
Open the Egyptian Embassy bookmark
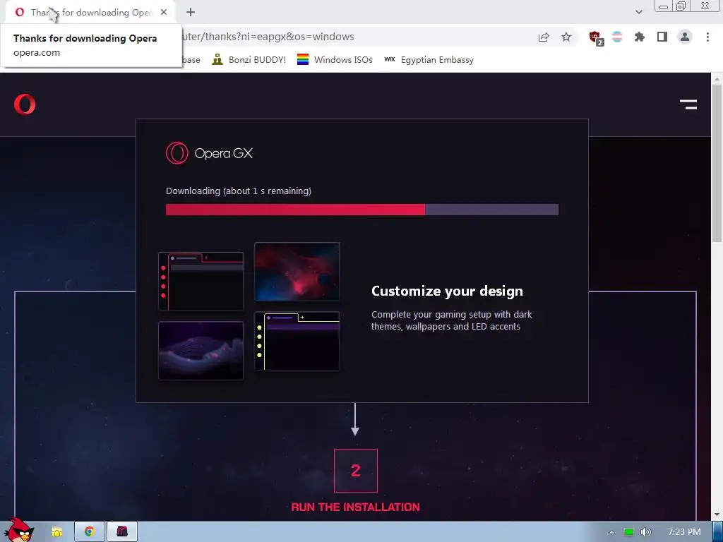click(429, 60)
